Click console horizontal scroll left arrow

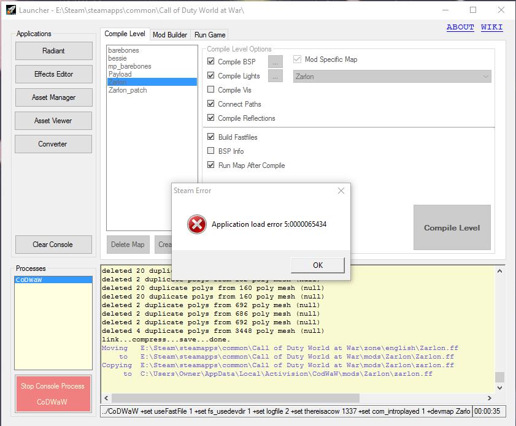106,398
